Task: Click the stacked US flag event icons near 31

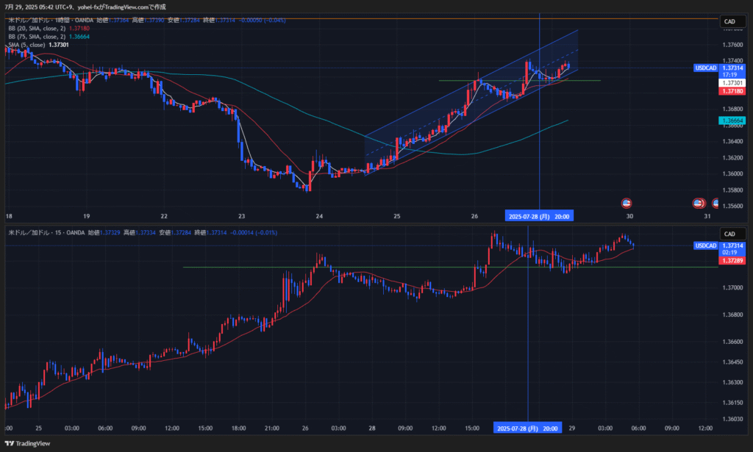Action: click(x=699, y=203)
